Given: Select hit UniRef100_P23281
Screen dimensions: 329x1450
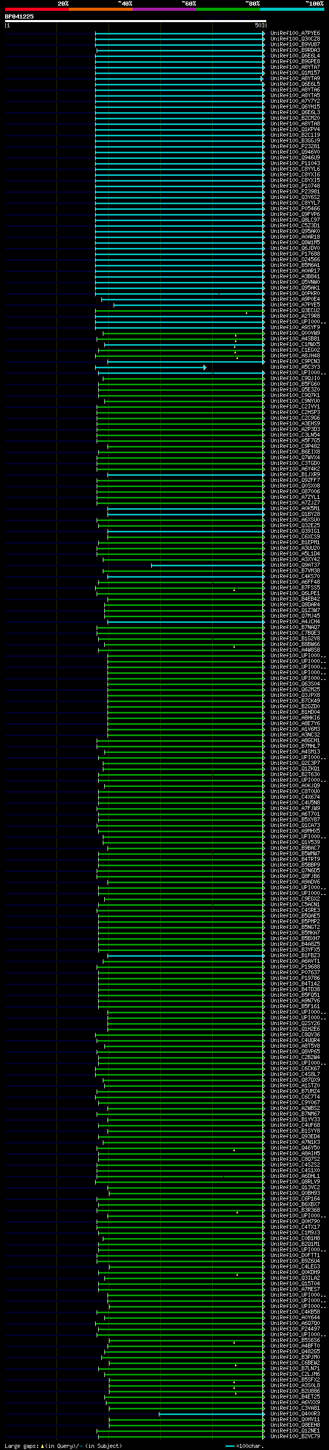Looking at the screenshot, I should click(295, 147).
